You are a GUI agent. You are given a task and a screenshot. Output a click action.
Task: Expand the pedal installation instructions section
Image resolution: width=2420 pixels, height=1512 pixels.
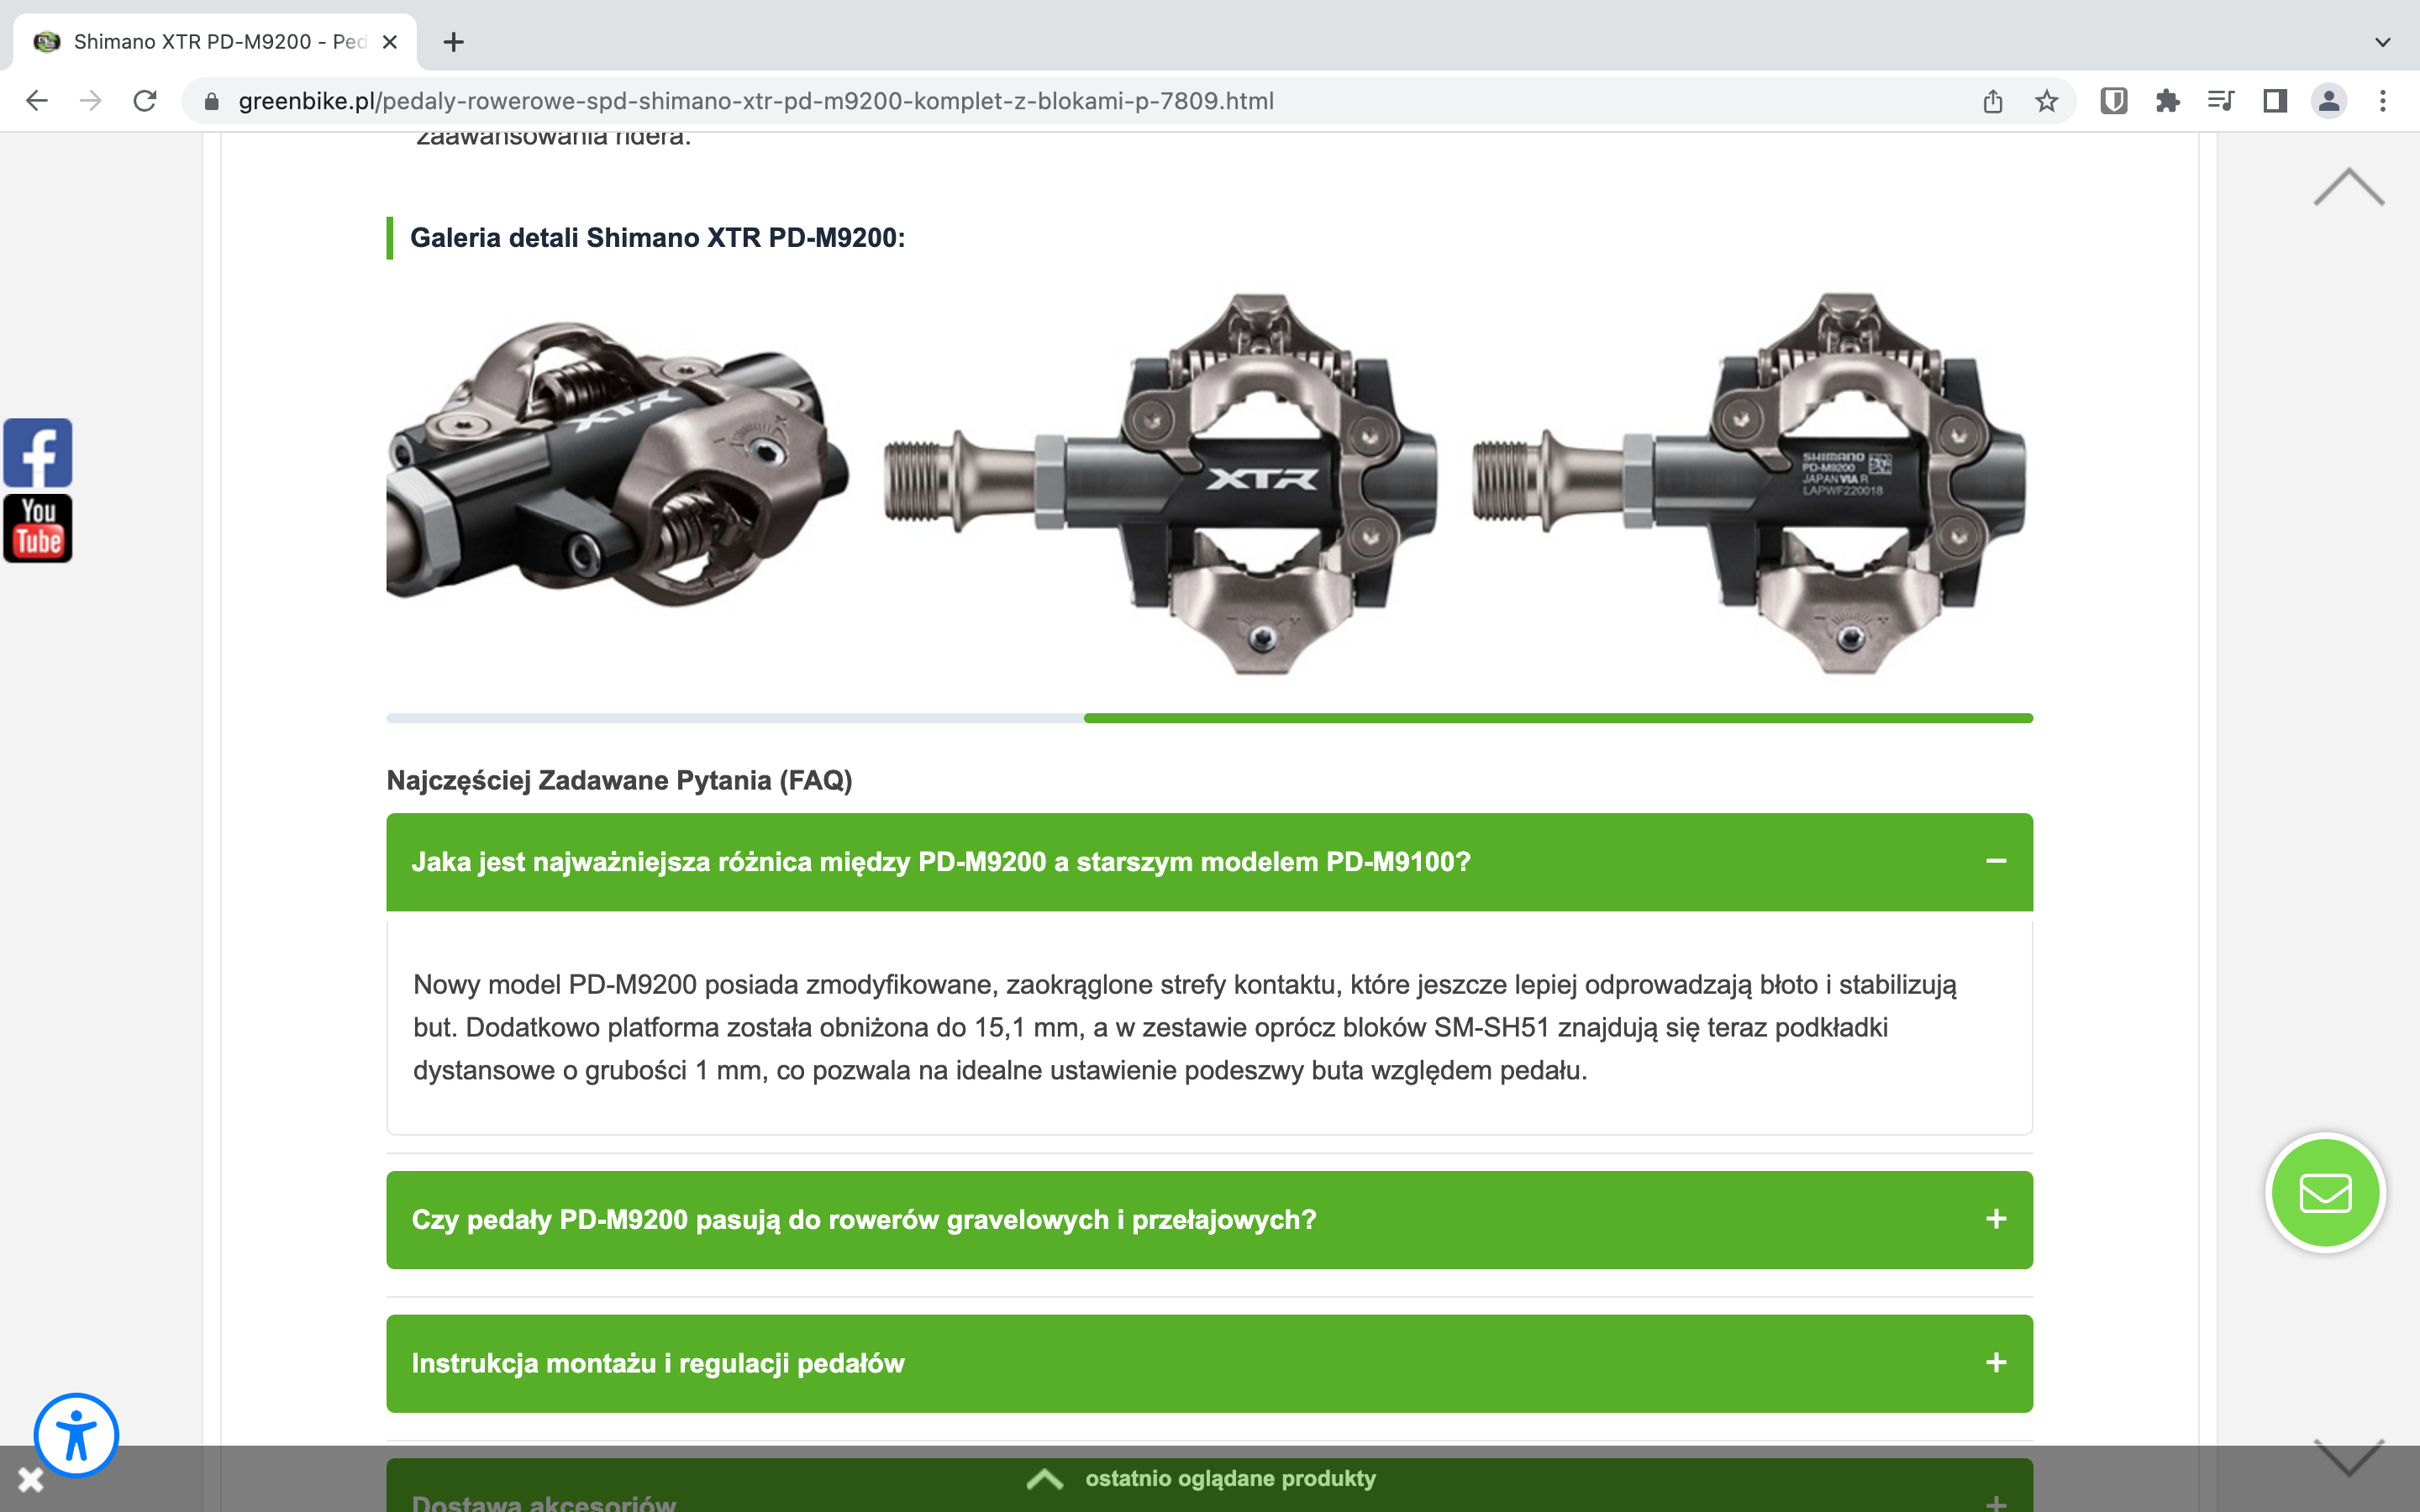coord(1209,1364)
